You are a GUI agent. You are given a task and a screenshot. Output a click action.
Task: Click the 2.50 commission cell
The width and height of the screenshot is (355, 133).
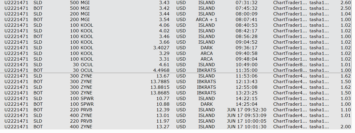click(346, 8)
